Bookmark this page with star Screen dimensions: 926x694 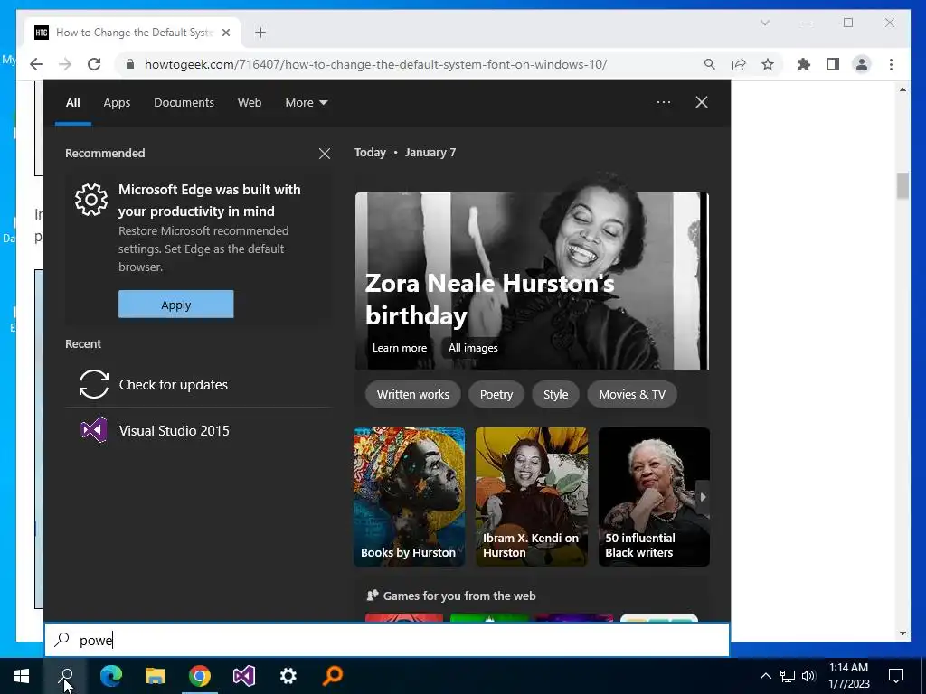768,64
